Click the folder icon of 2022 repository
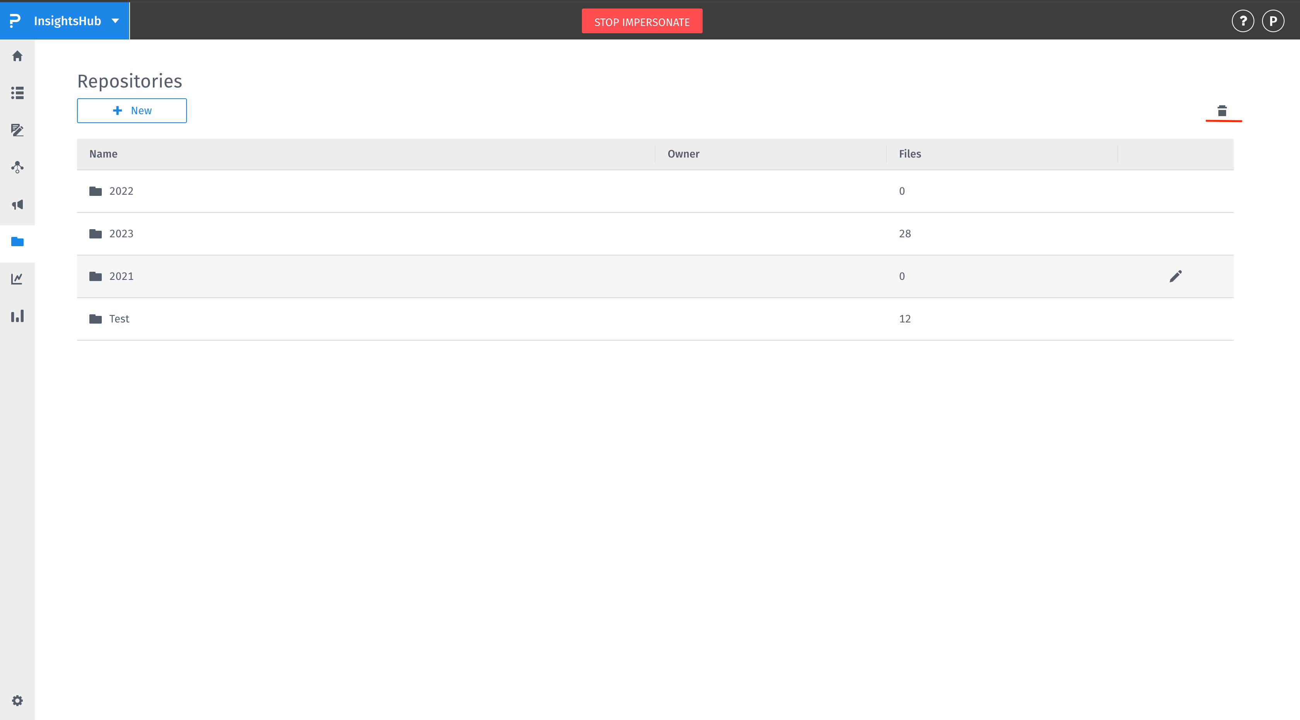1300x720 pixels. tap(96, 191)
